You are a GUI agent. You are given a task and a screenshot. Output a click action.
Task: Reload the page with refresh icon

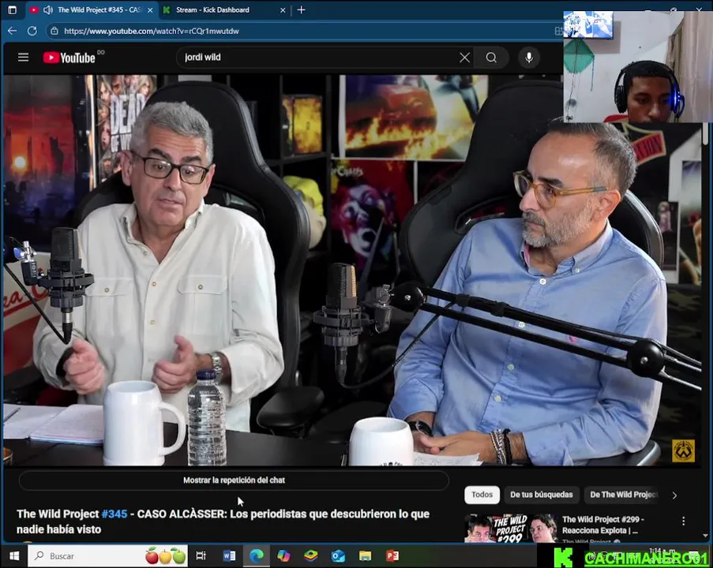click(x=32, y=31)
